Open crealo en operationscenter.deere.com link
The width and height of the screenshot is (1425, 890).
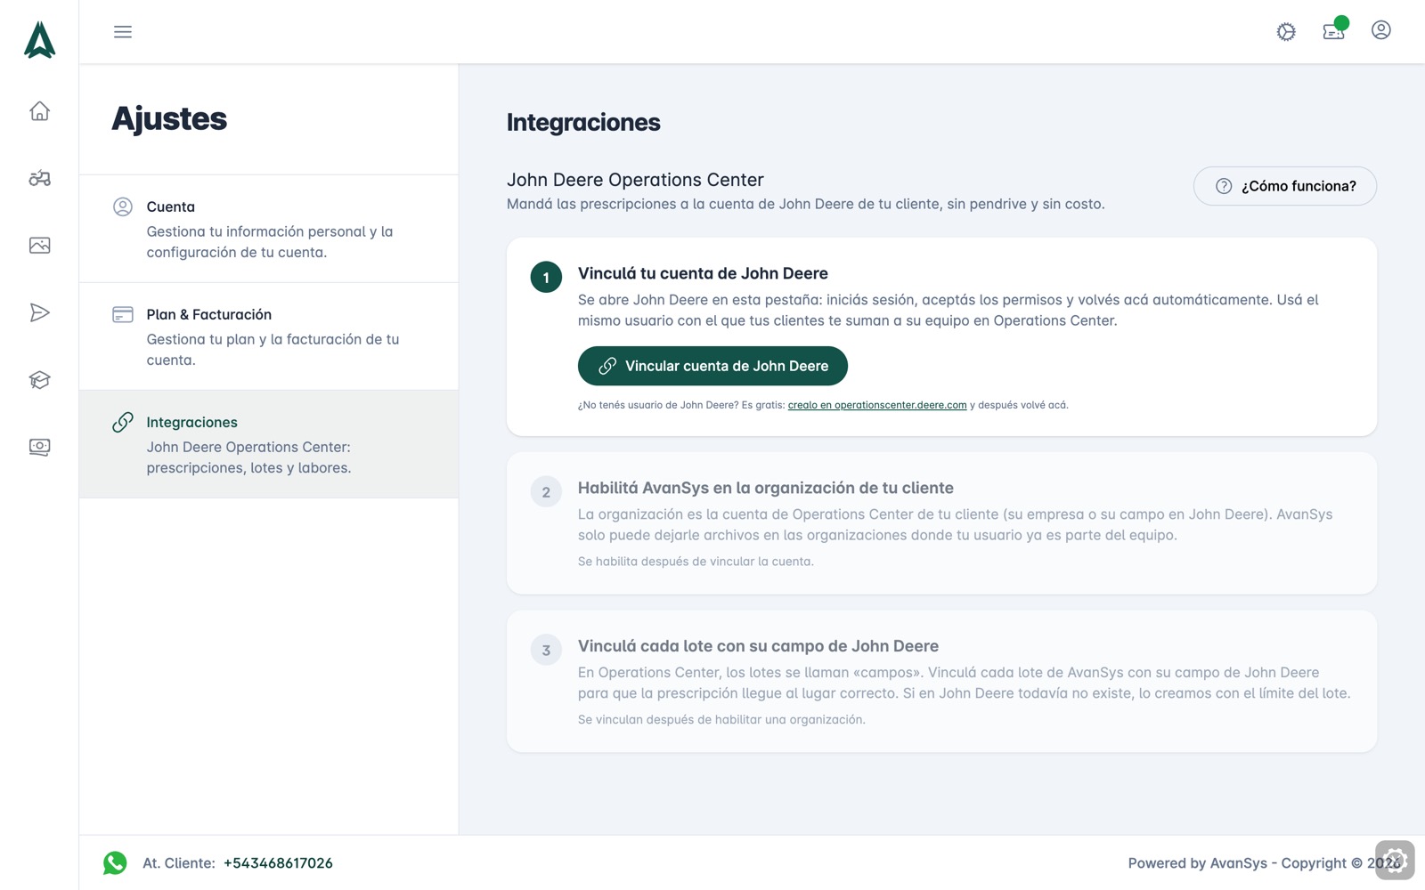(877, 405)
